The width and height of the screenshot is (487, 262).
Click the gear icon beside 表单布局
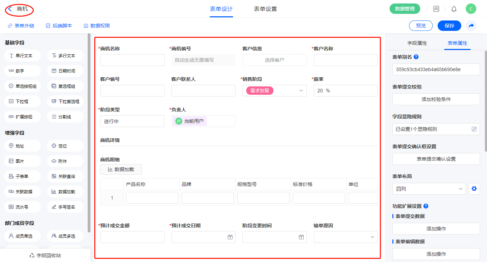click(473, 189)
